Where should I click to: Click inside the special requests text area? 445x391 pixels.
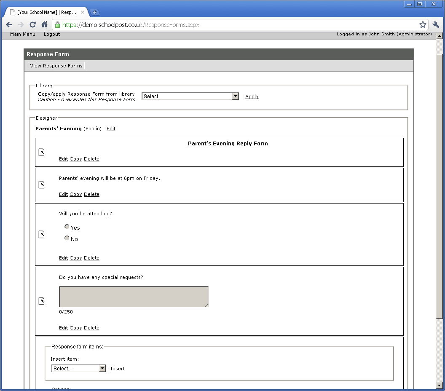[134, 297]
